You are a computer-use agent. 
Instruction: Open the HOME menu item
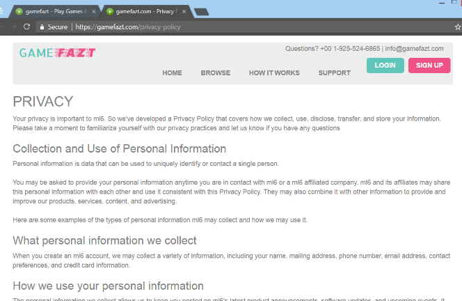tap(172, 73)
